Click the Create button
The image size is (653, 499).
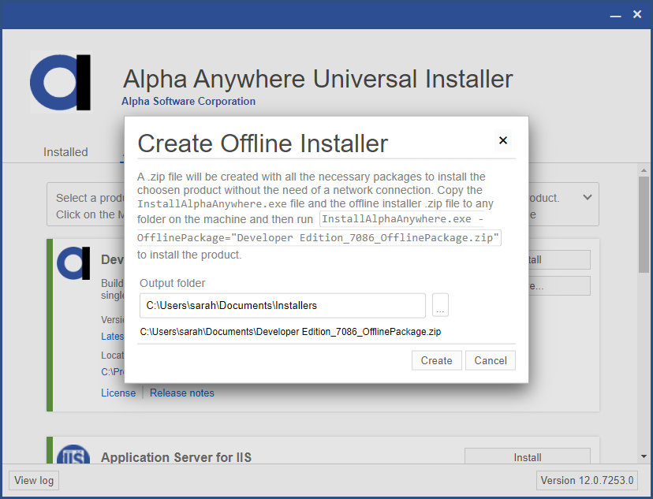tap(436, 360)
